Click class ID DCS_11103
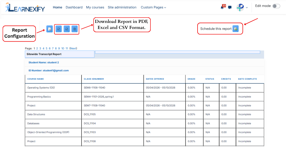This screenshot has width=286, height=149. coord(90,132)
